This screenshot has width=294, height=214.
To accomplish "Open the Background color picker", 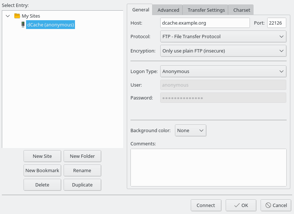I will [x=190, y=130].
